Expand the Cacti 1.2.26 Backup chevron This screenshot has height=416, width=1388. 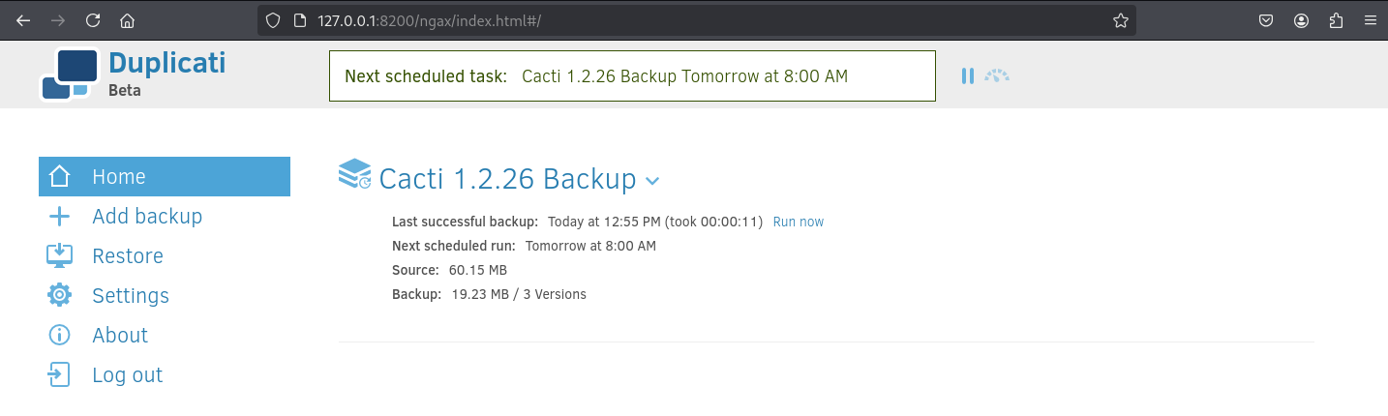(x=652, y=181)
